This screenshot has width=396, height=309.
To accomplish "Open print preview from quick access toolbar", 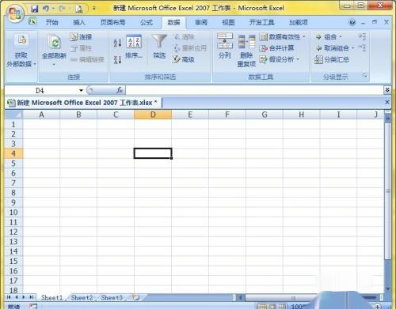I will [x=79, y=9].
